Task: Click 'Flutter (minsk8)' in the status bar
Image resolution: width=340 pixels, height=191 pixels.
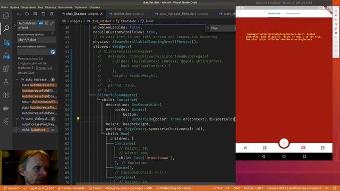Action: click(71, 188)
